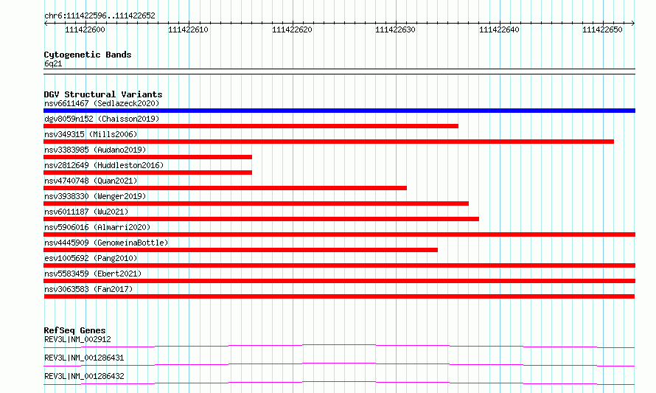Click the left arrowhead of the ruler
Screen dimensions: 656x393
click(x=46, y=24)
